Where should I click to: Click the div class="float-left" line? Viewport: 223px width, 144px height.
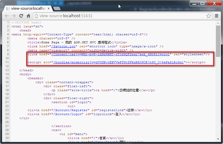[67, 86]
